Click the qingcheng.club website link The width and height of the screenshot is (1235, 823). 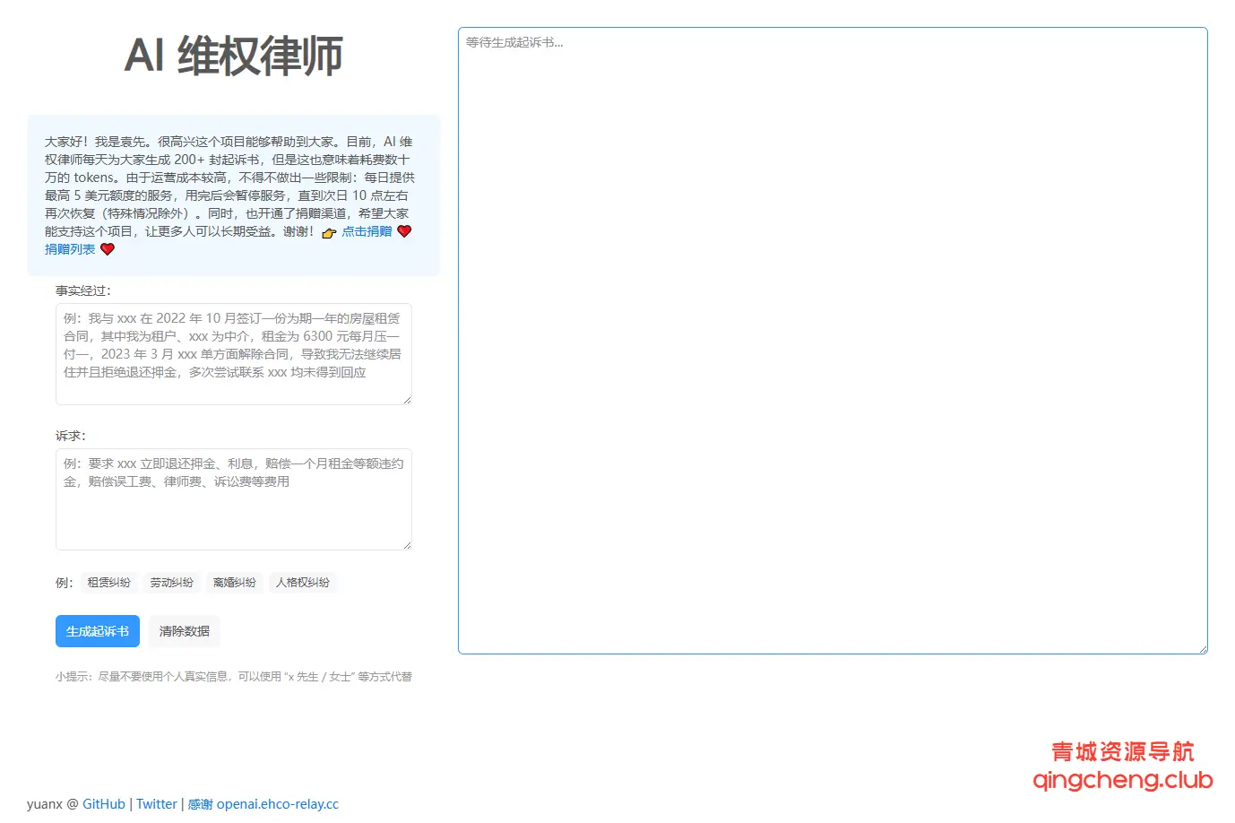point(1120,781)
